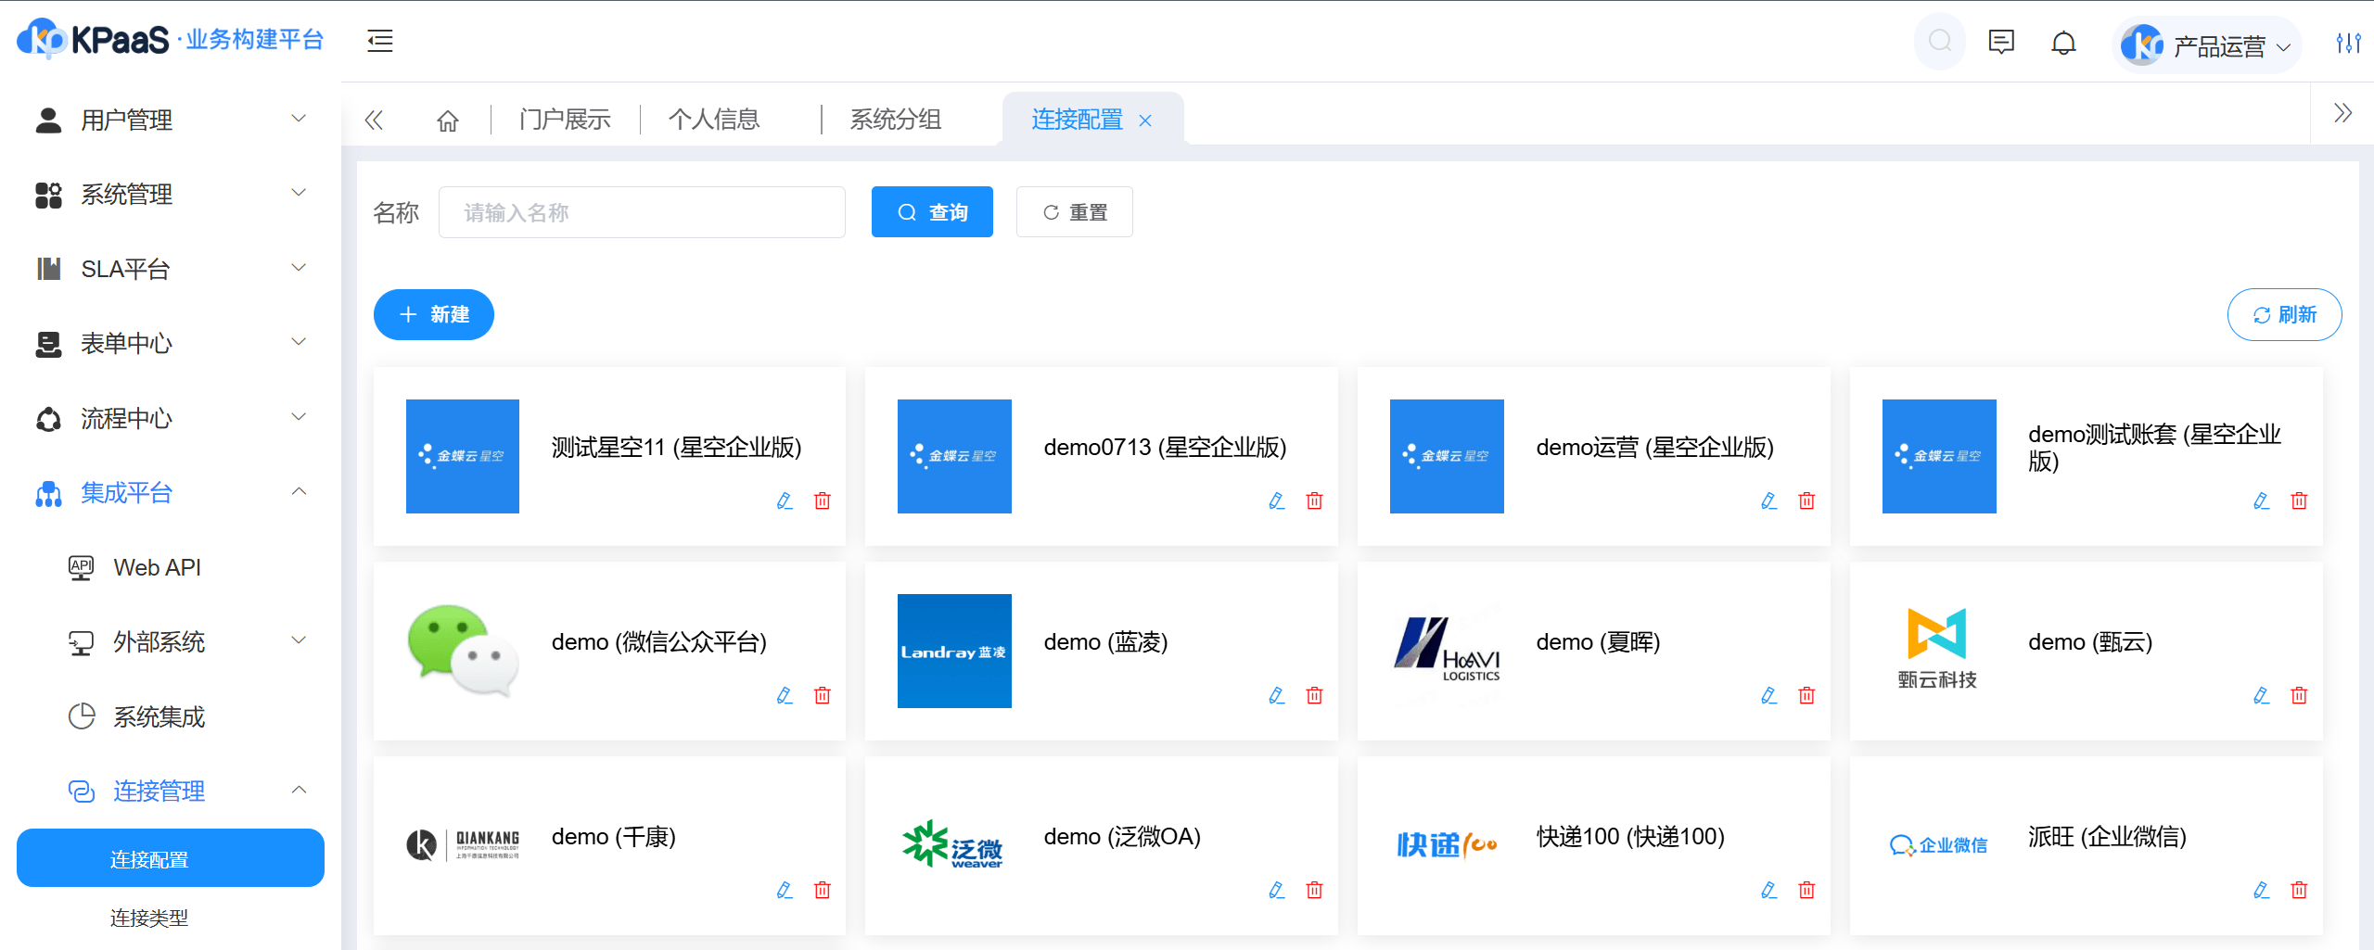
Task: Collapse the sidebar with the menu fold icon
Action: tap(380, 41)
